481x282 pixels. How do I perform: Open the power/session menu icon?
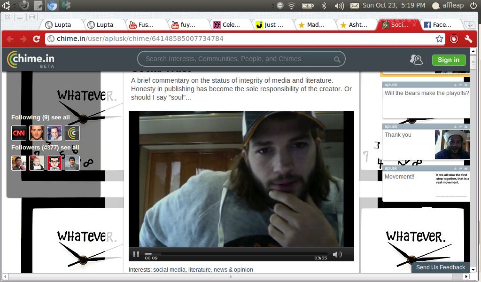coord(473,5)
